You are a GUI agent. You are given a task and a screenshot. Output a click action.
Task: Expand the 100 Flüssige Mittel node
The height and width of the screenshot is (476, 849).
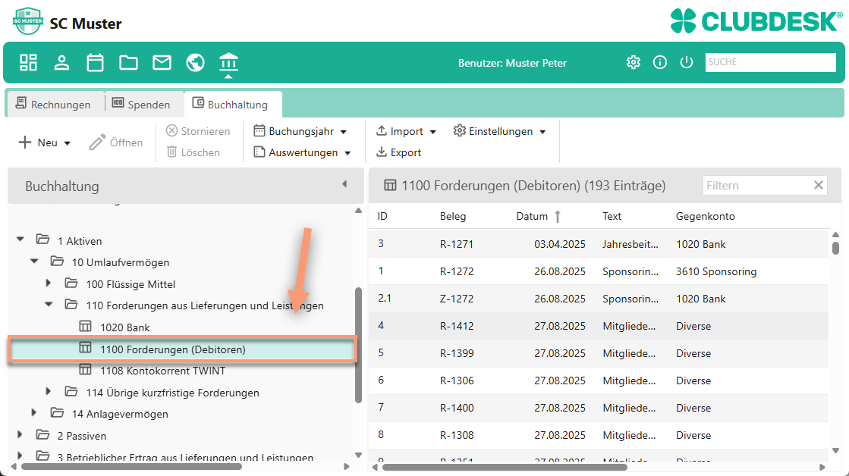[x=49, y=283]
